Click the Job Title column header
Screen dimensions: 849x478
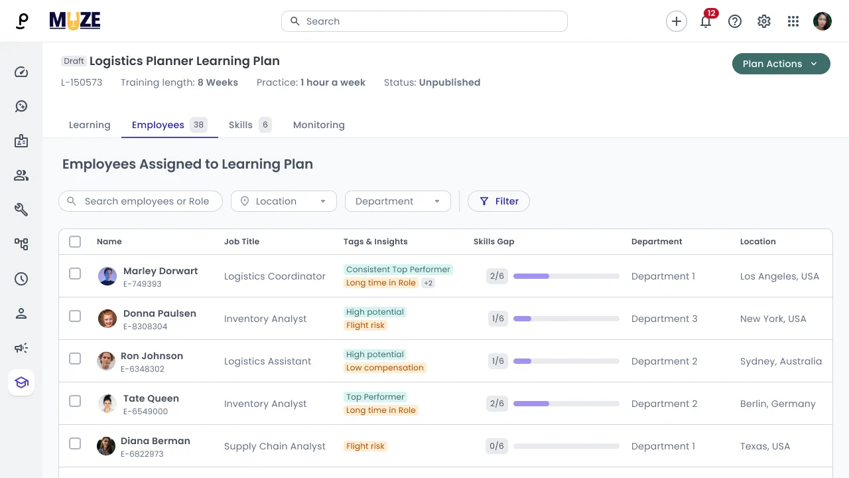(241, 242)
